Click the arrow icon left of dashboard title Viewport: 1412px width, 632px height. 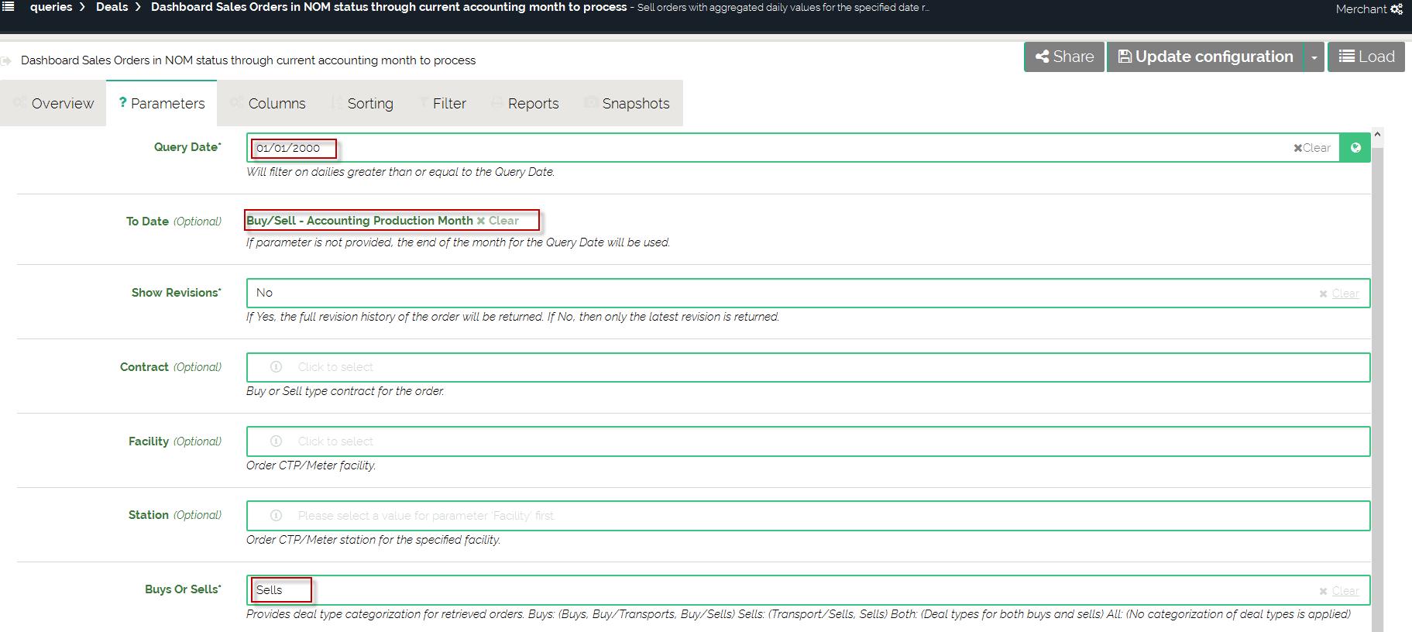click(7, 61)
